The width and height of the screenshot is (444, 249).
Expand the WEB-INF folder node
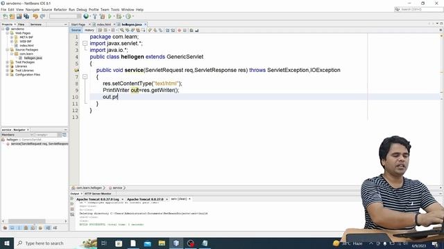coord(12,41)
